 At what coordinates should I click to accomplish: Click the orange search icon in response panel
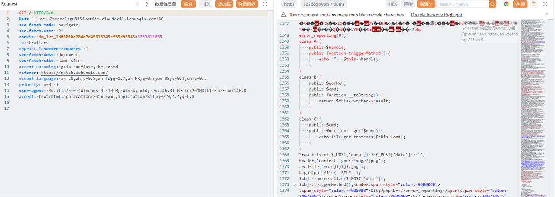(492, 4)
